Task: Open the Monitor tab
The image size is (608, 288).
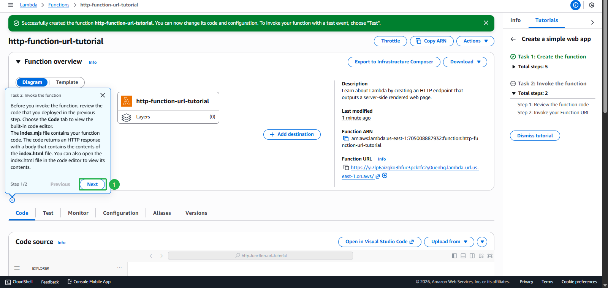Action: point(78,213)
